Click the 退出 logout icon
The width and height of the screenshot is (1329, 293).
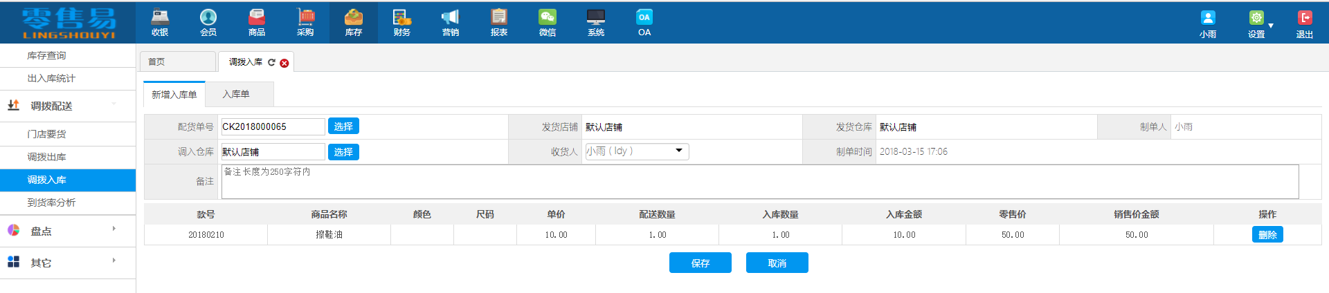coord(1305,18)
